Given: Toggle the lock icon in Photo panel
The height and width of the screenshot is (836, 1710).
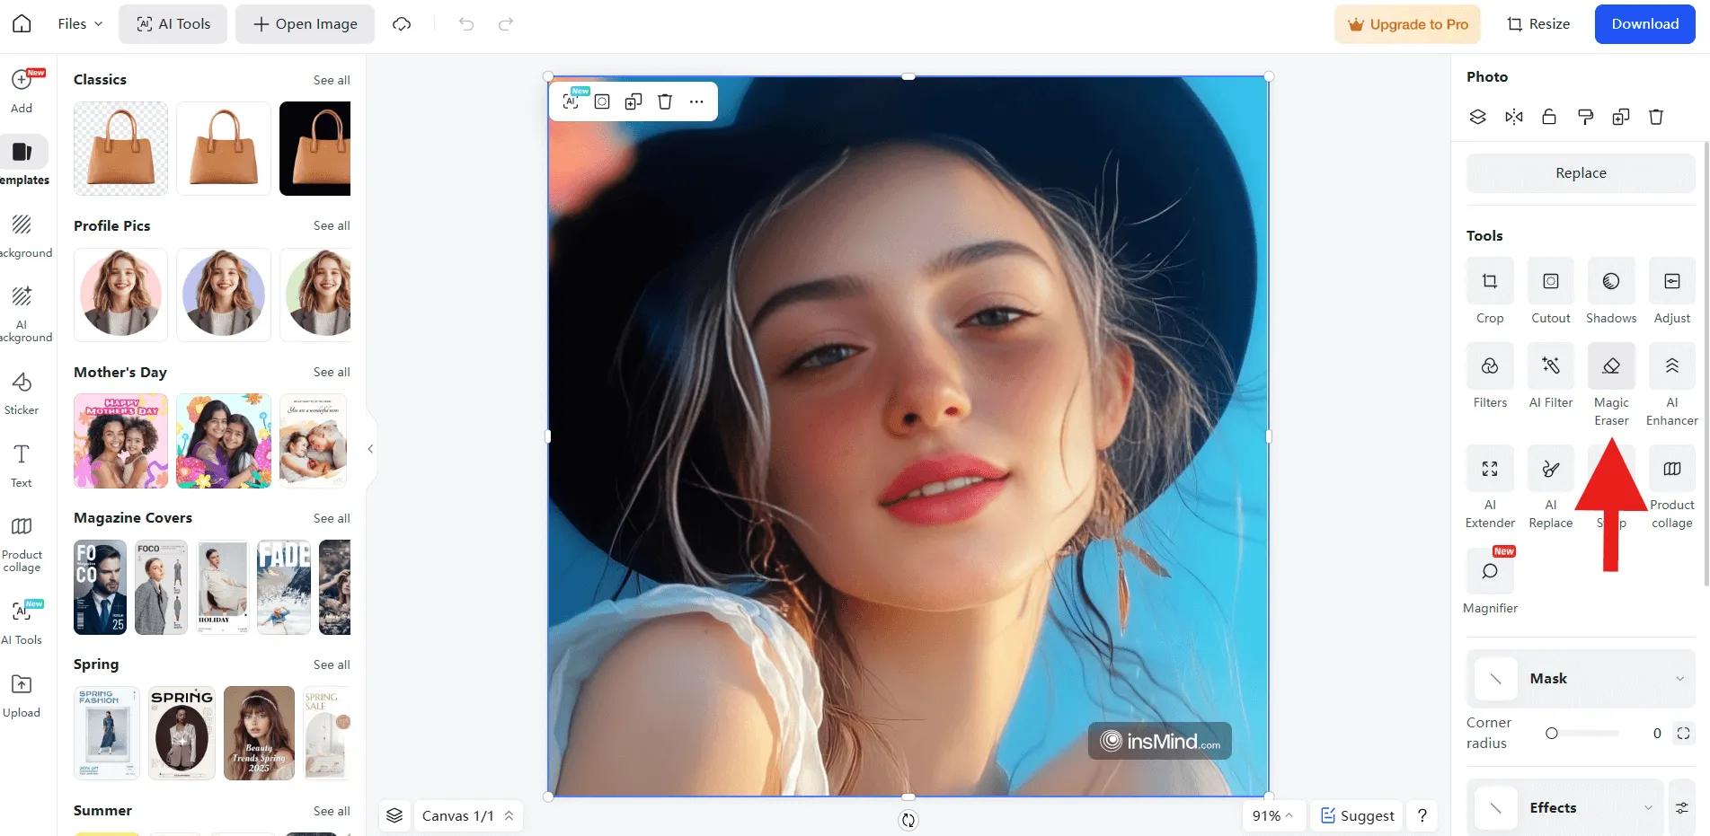Looking at the screenshot, I should pyautogui.click(x=1549, y=117).
